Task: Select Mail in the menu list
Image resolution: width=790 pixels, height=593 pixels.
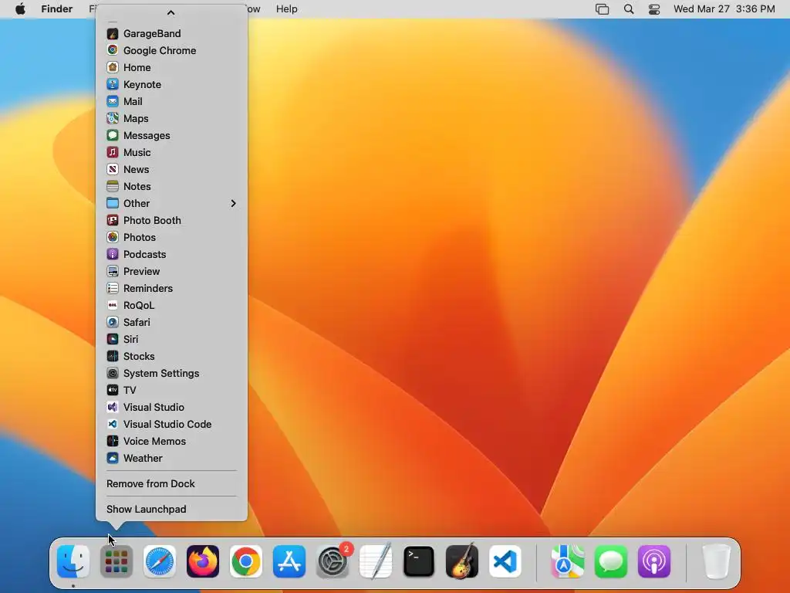Action: [171, 101]
